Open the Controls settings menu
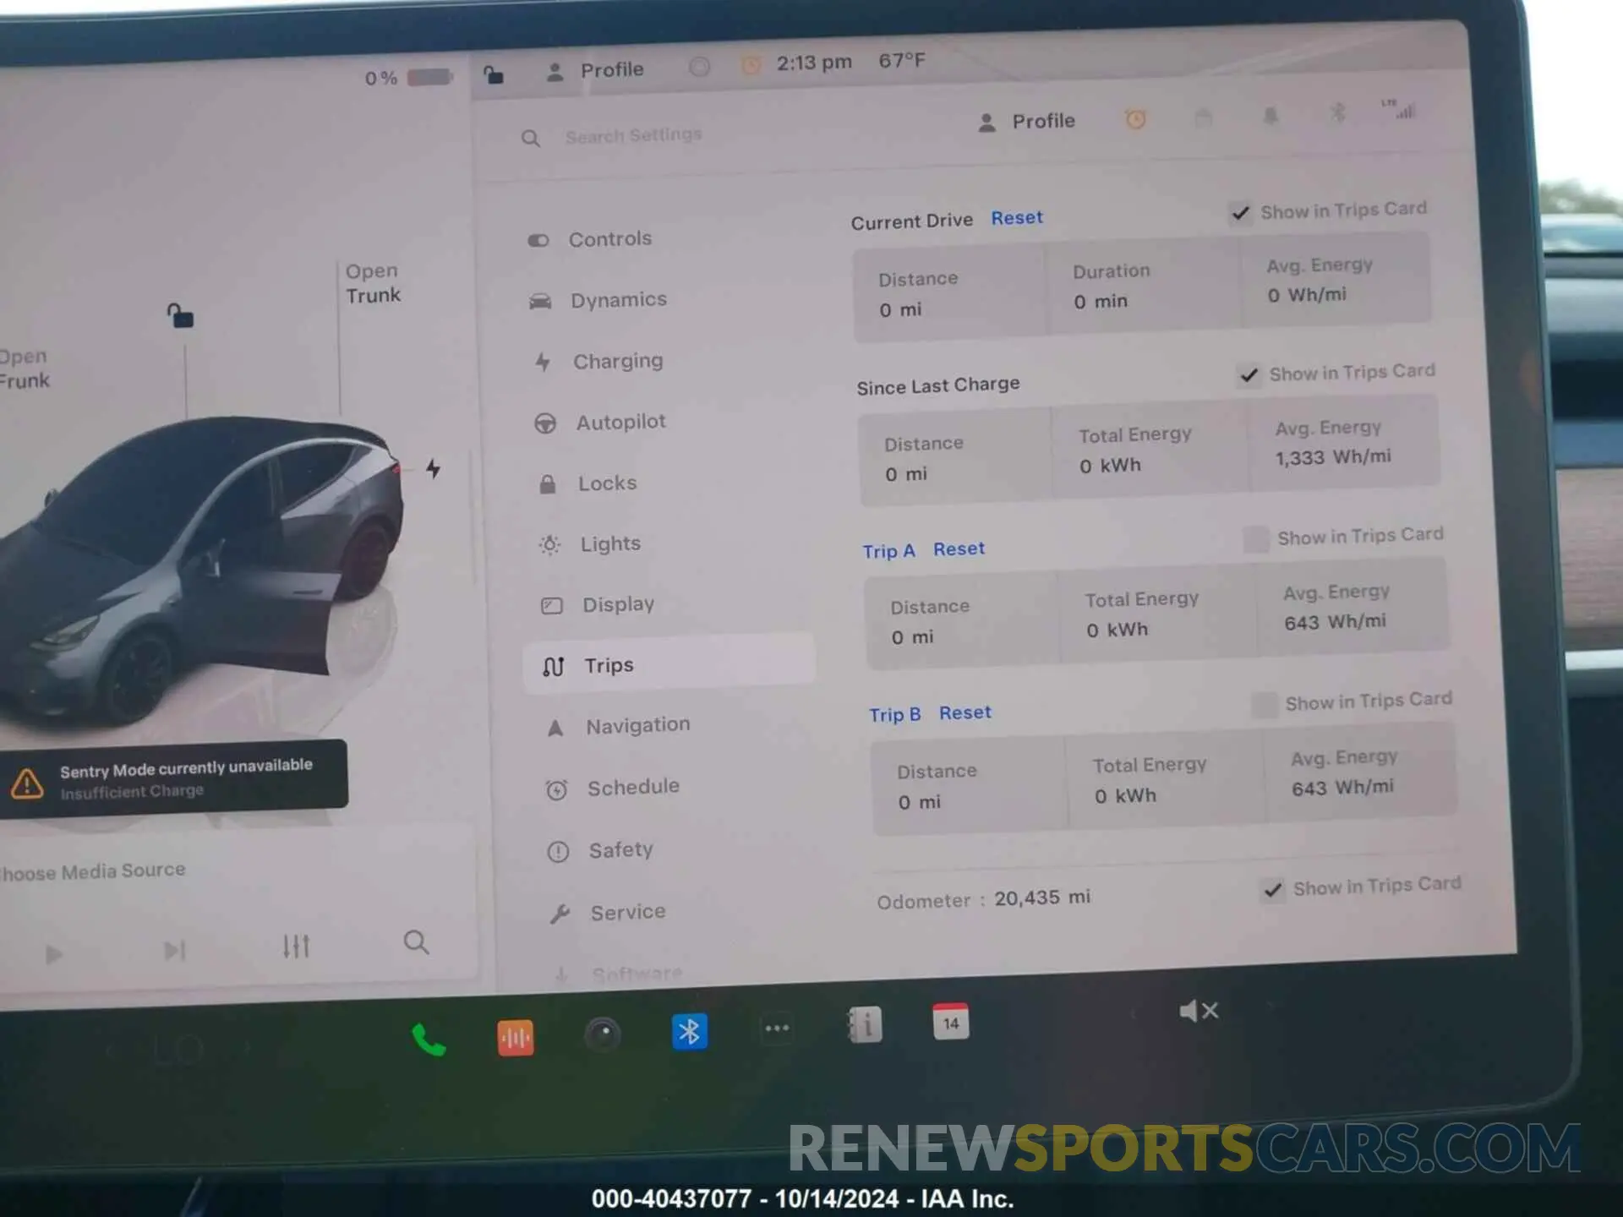Screen dimensions: 1623x1217 pyautogui.click(x=590, y=239)
